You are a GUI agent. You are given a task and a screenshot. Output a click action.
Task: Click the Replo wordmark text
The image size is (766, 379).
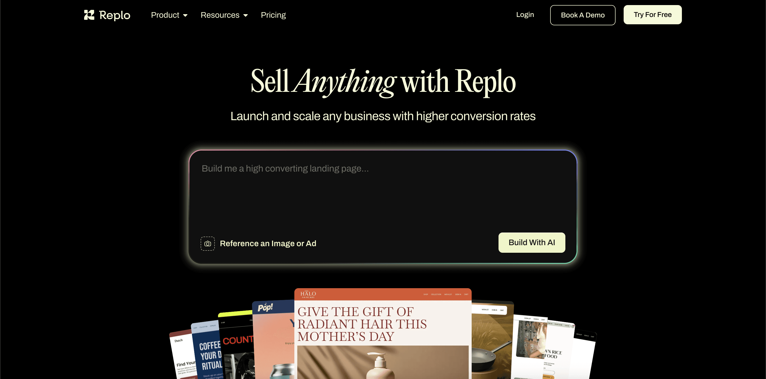[114, 15]
